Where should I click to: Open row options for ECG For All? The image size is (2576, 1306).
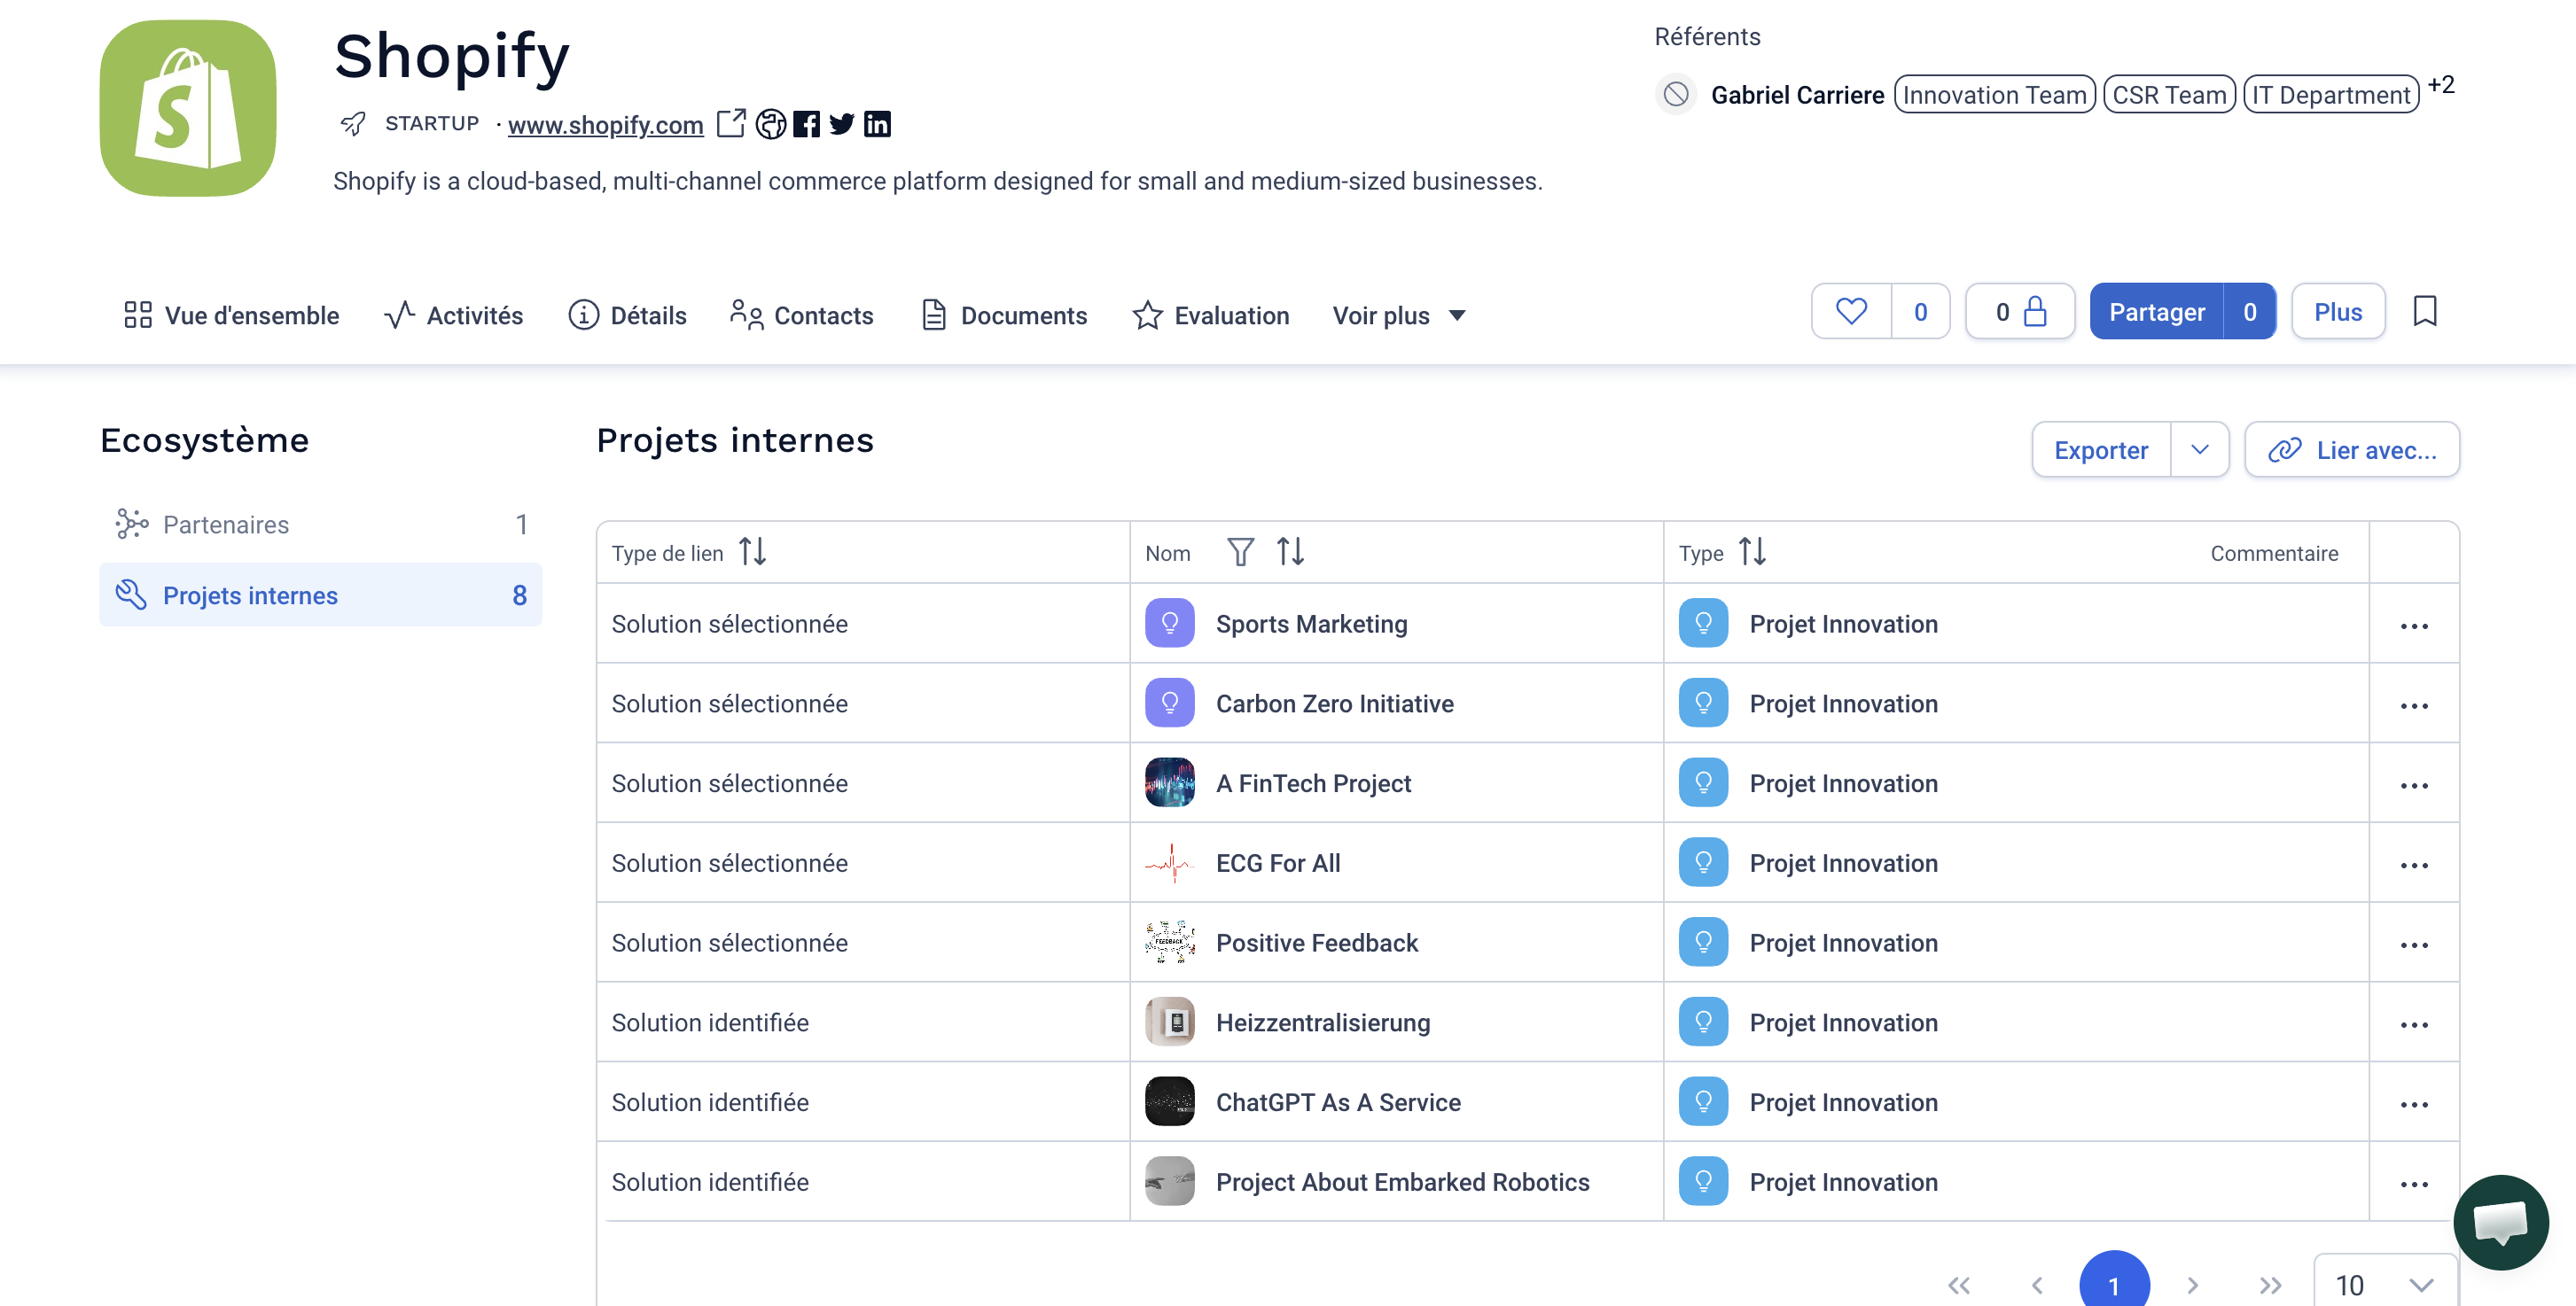click(2414, 867)
